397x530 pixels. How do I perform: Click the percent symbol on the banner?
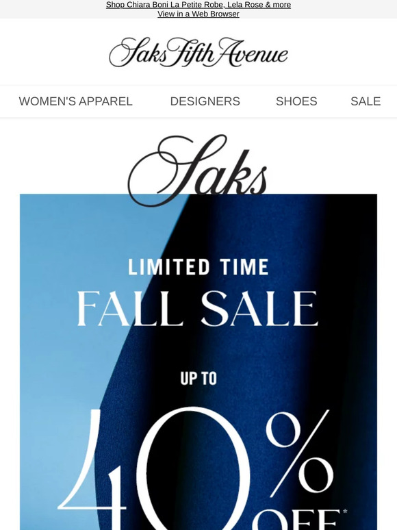[x=300, y=453]
